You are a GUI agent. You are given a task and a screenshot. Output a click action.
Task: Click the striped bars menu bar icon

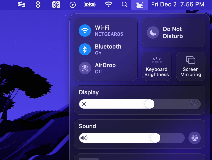(22, 5)
